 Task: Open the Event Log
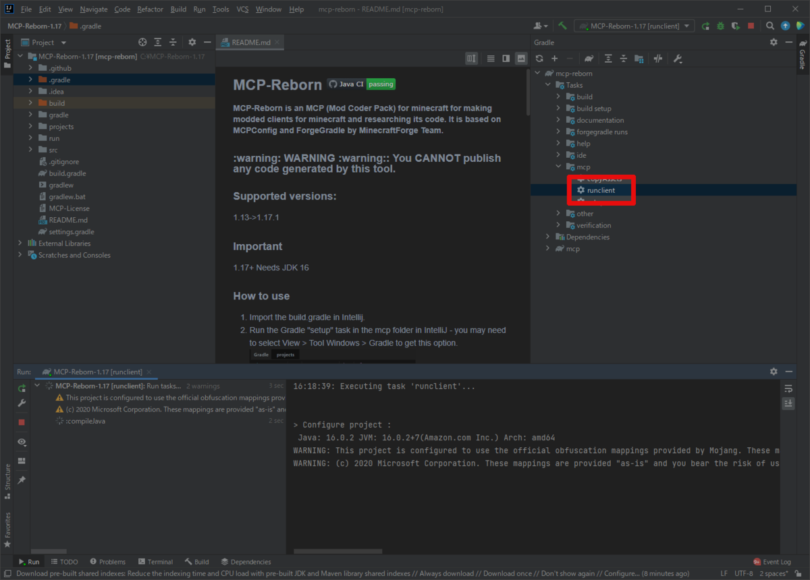pos(772,561)
